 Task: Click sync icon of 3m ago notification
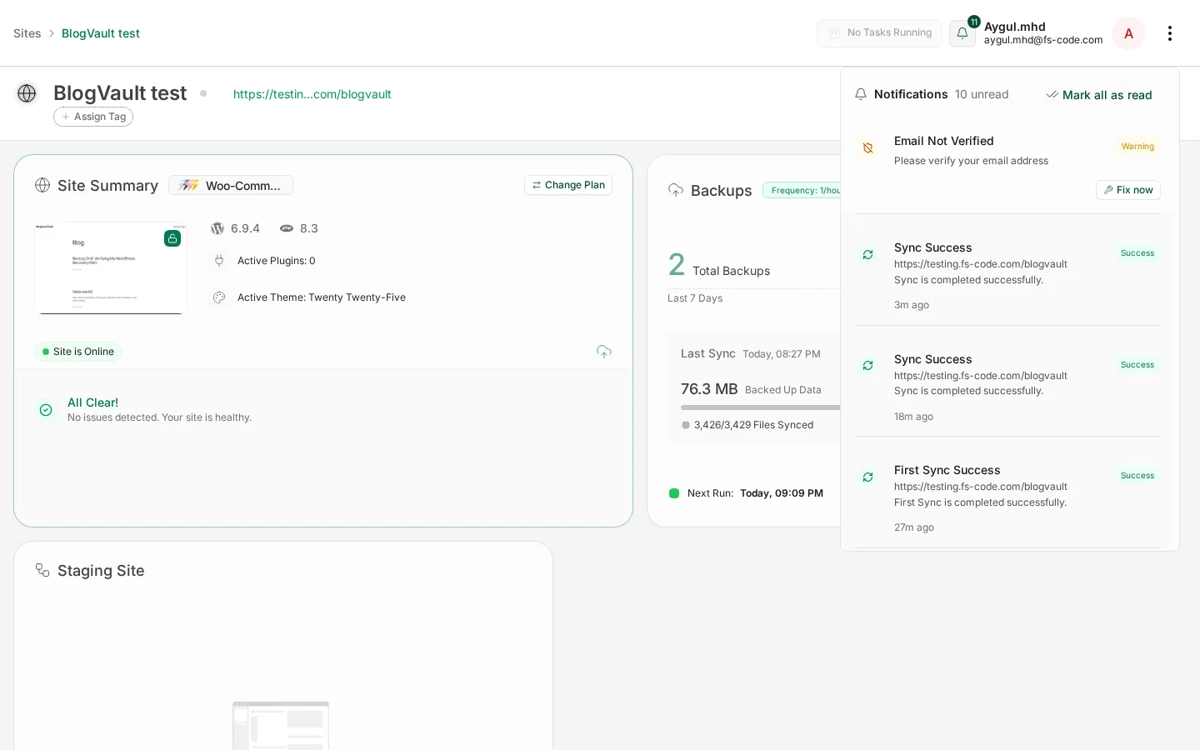867,254
